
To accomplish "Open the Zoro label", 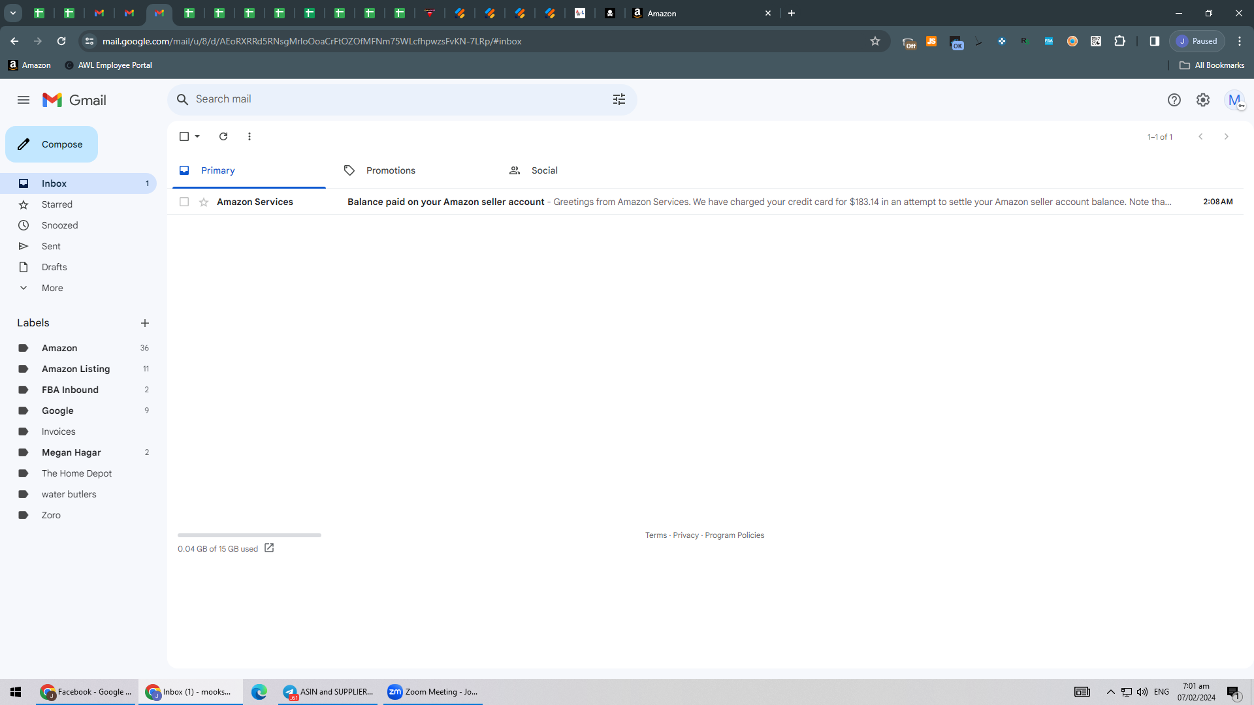I will click(x=78, y=515).
